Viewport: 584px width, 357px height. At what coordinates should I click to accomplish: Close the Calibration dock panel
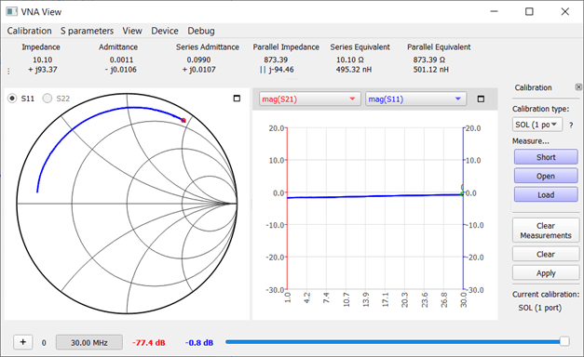tap(578, 87)
